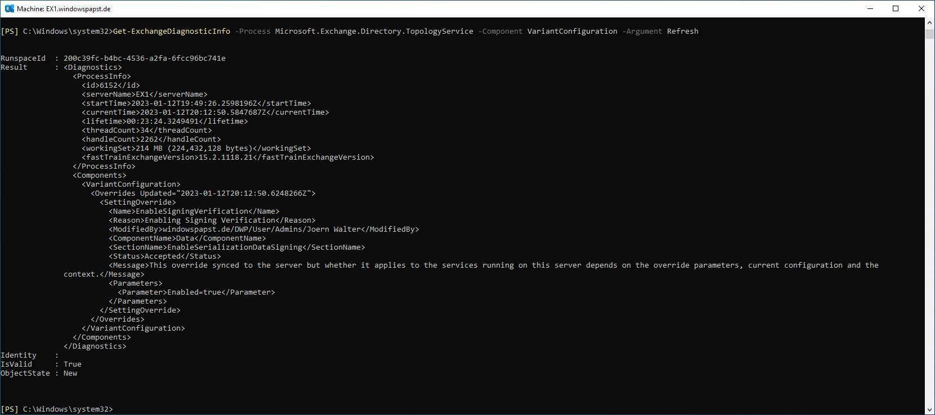Click the -Process parameter in the command

[x=252, y=31]
